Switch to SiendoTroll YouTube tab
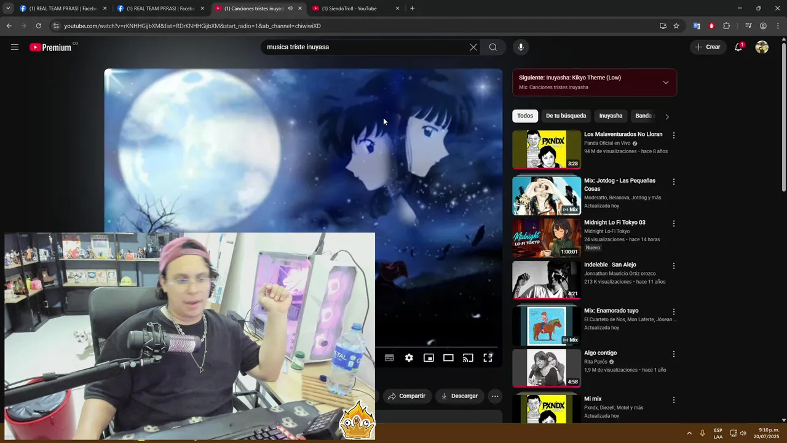 point(355,9)
